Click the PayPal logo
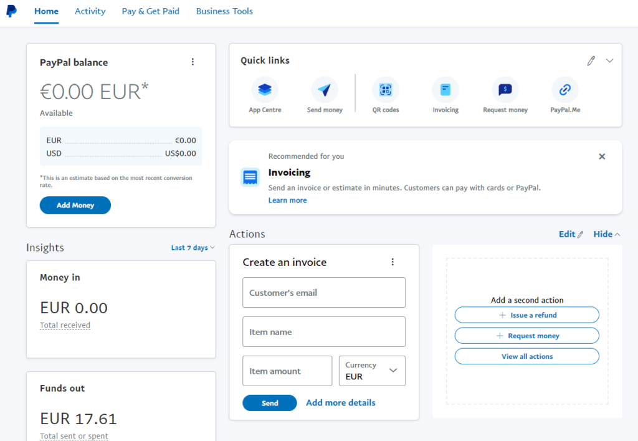The image size is (638, 441). tap(12, 11)
